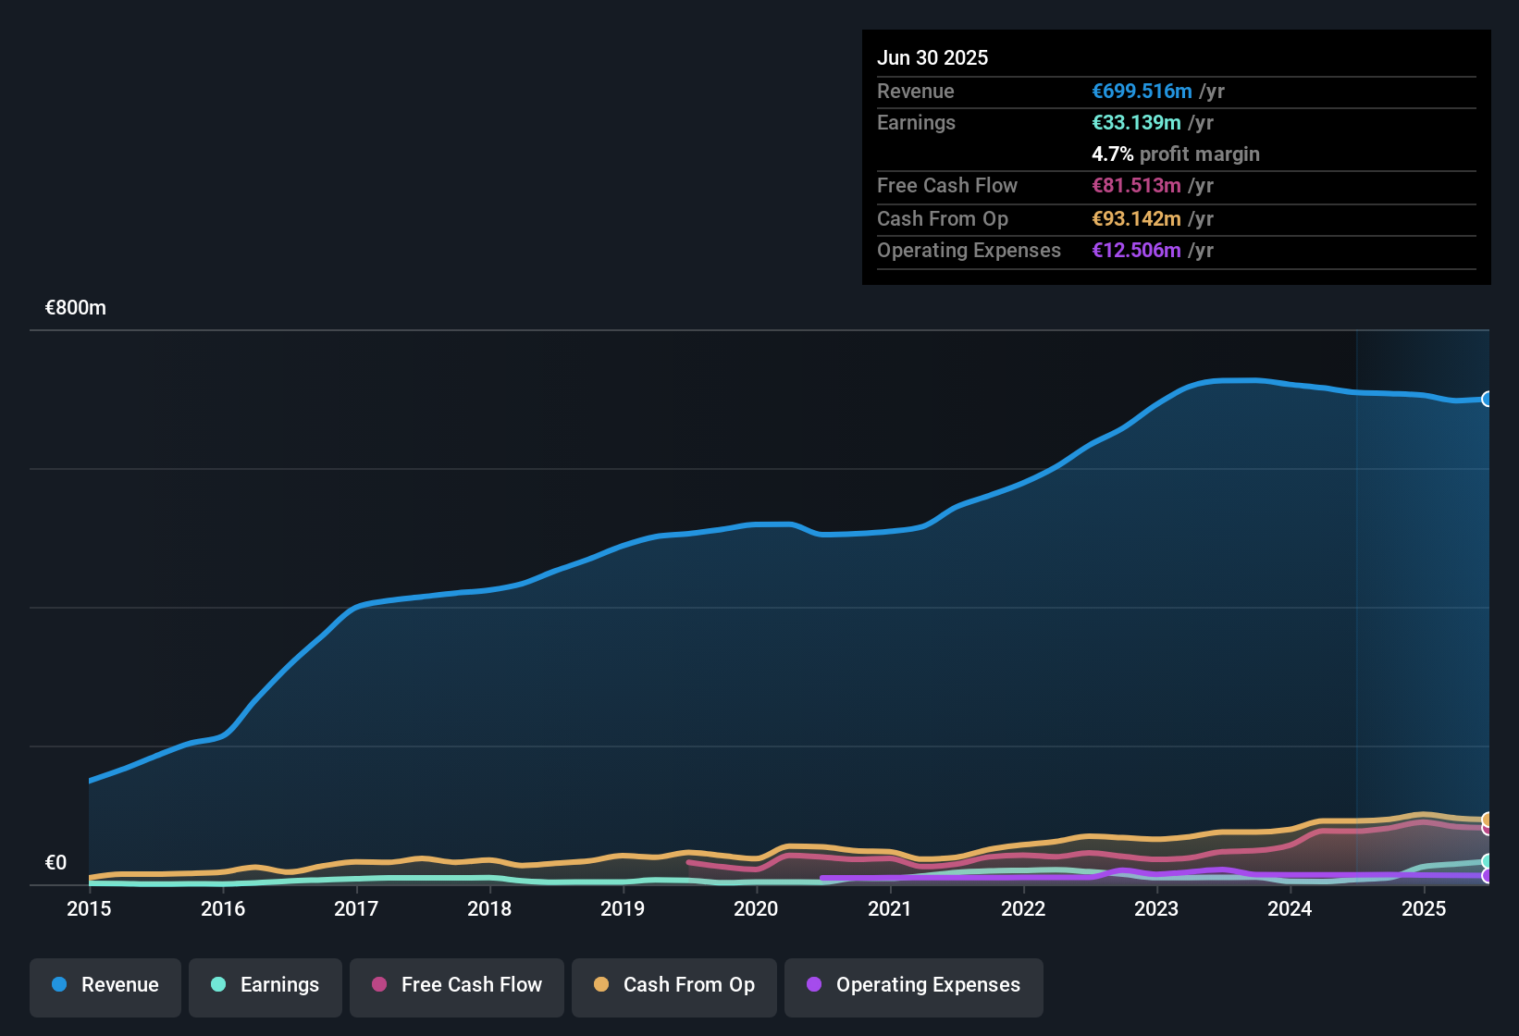This screenshot has height=1036, width=1519.
Task: Click the Earnings endpoint marker at chart edge
Action: click(1488, 860)
